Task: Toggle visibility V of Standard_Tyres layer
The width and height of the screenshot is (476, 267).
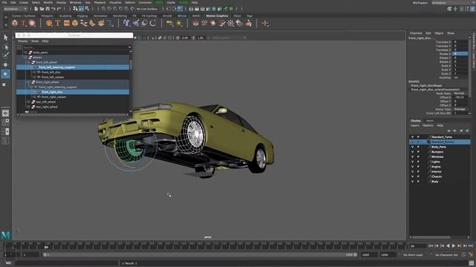Action: click(x=412, y=137)
